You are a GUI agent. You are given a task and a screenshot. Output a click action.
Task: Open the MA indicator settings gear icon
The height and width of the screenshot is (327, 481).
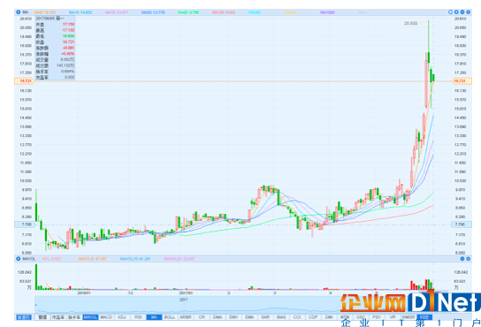[468, 12]
